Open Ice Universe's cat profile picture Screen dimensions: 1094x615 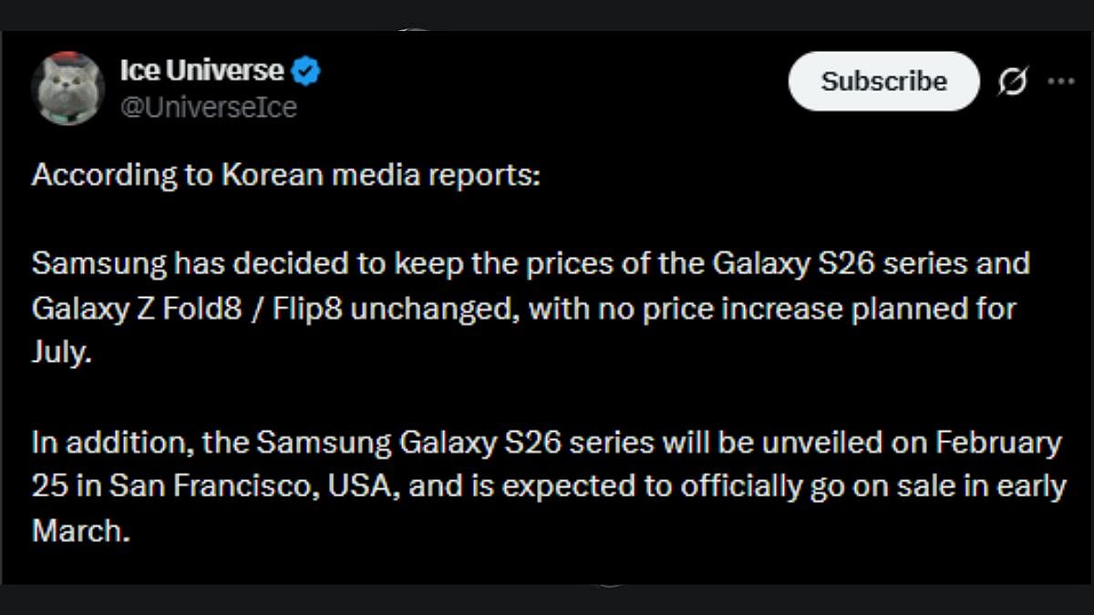(67, 88)
